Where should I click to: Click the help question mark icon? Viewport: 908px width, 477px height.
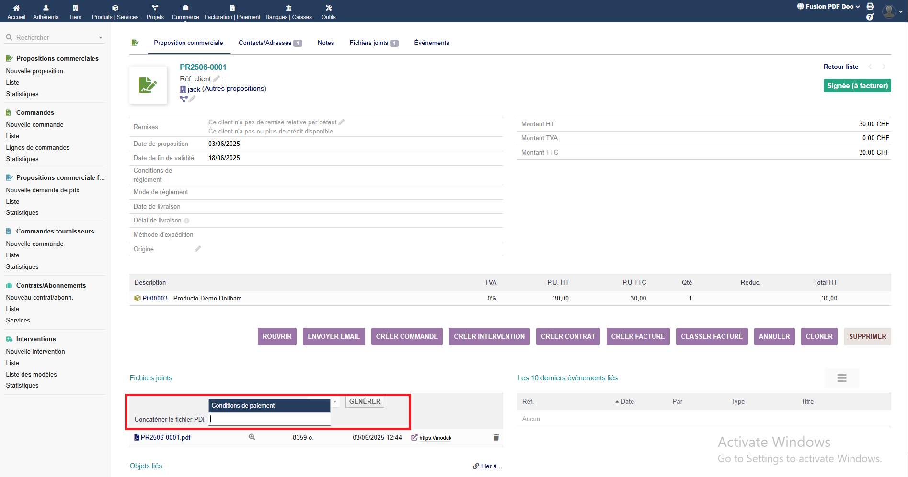click(x=870, y=17)
